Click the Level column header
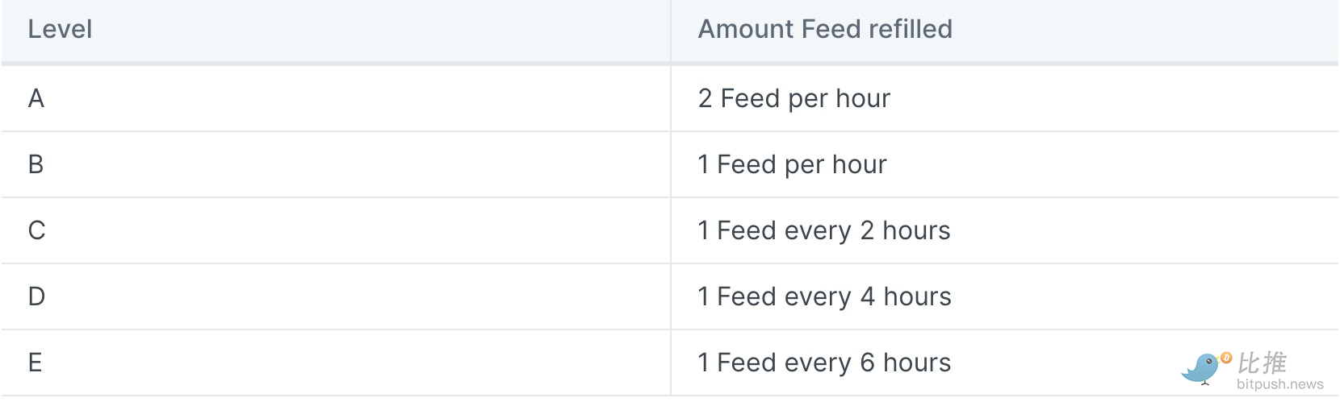 [60, 29]
